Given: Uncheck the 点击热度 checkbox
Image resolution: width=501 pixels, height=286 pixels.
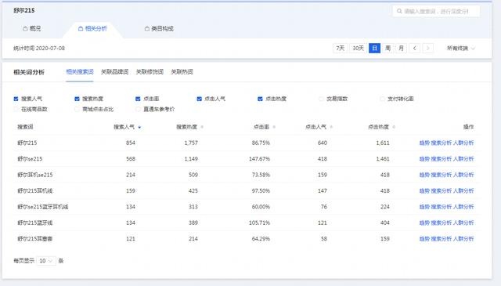Looking at the screenshot, I should [x=260, y=99].
